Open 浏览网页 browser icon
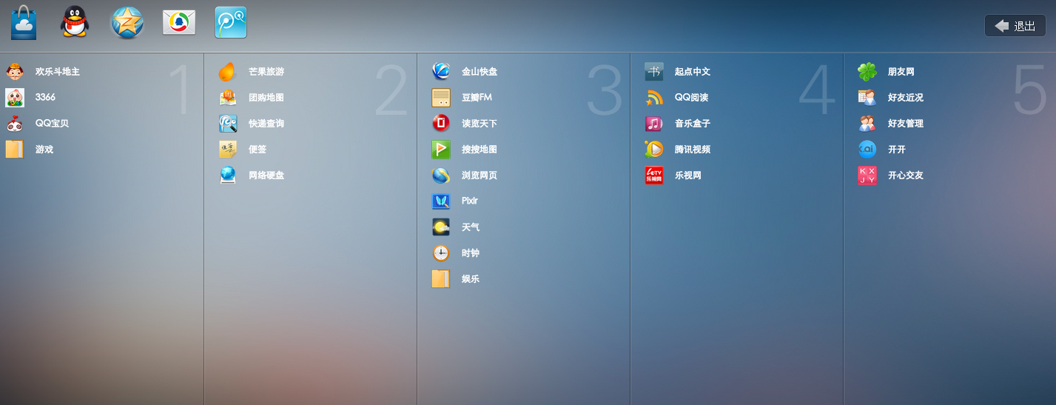The image size is (1056, 405). [441, 175]
